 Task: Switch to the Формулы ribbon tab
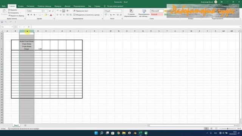[58, 6]
